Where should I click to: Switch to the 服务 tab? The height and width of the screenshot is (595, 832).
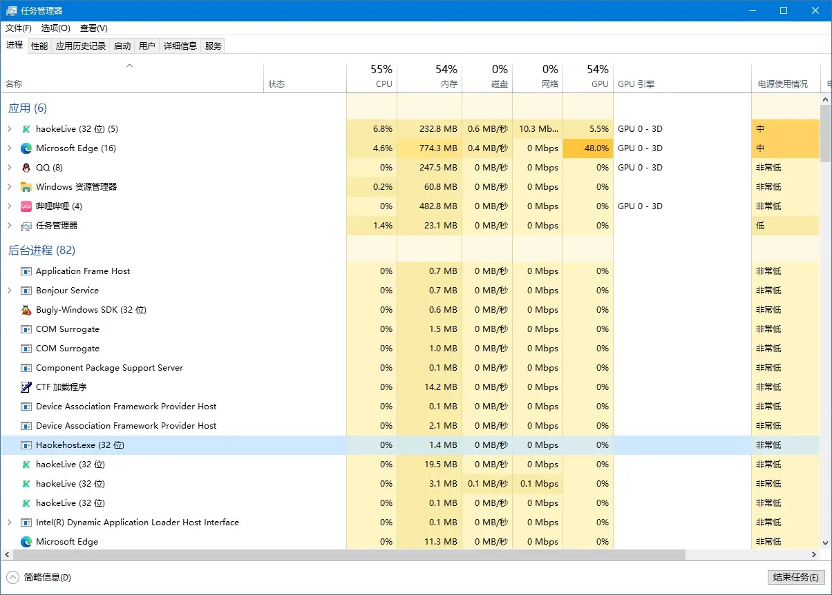pyautogui.click(x=214, y=46)
